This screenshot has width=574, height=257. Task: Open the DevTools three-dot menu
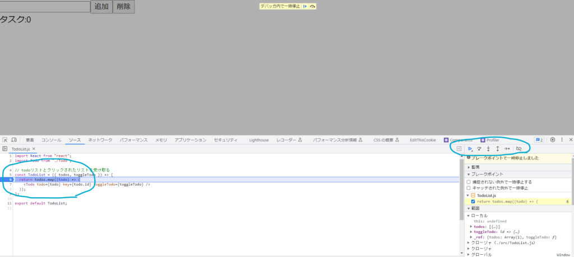(x=562, y=139)
